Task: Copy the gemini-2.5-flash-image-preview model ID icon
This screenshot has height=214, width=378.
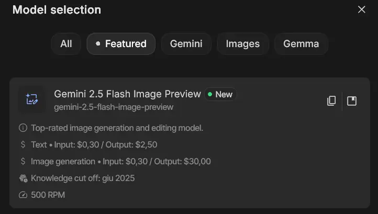Action: [x=331, y=101]
